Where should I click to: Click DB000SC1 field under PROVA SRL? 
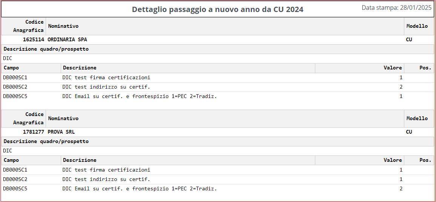[15, 170]
